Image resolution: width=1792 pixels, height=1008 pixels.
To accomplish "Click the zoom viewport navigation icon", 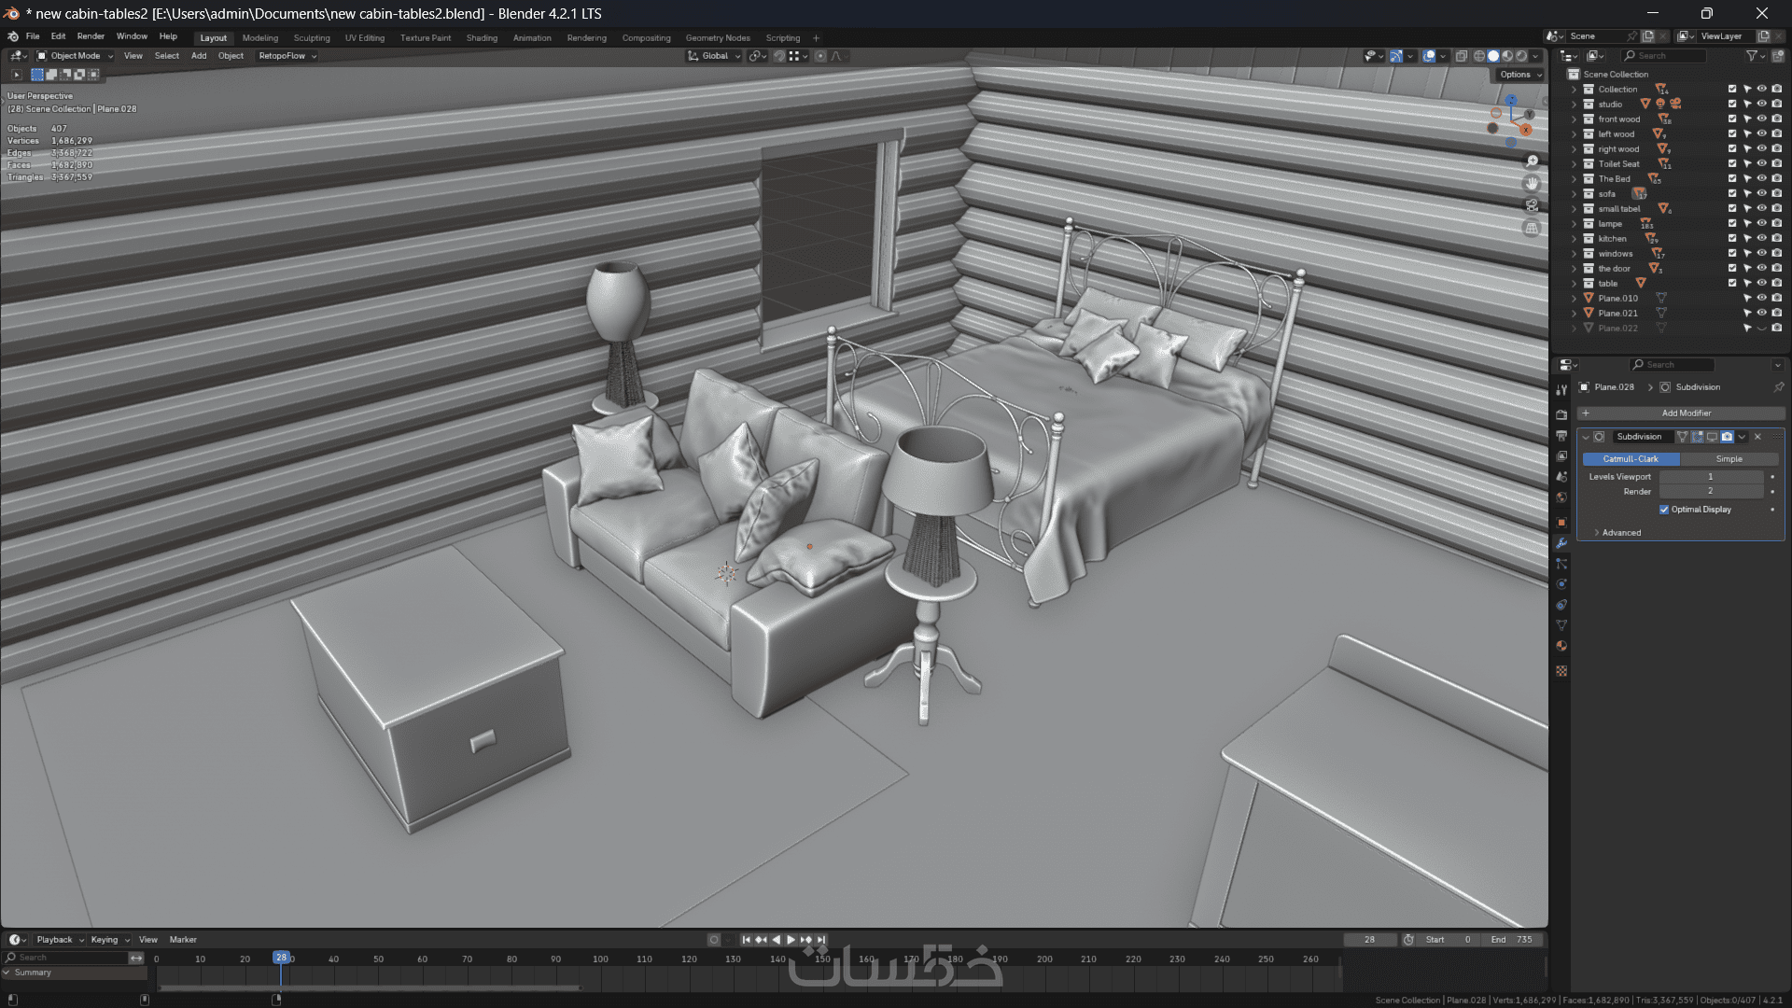I will (x=1532, y=161).
